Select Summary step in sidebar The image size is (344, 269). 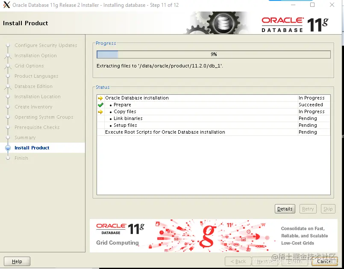pyautogui.click(x=25, y=137)
